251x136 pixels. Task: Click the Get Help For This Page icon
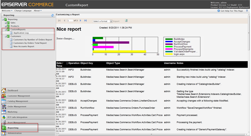219,11
